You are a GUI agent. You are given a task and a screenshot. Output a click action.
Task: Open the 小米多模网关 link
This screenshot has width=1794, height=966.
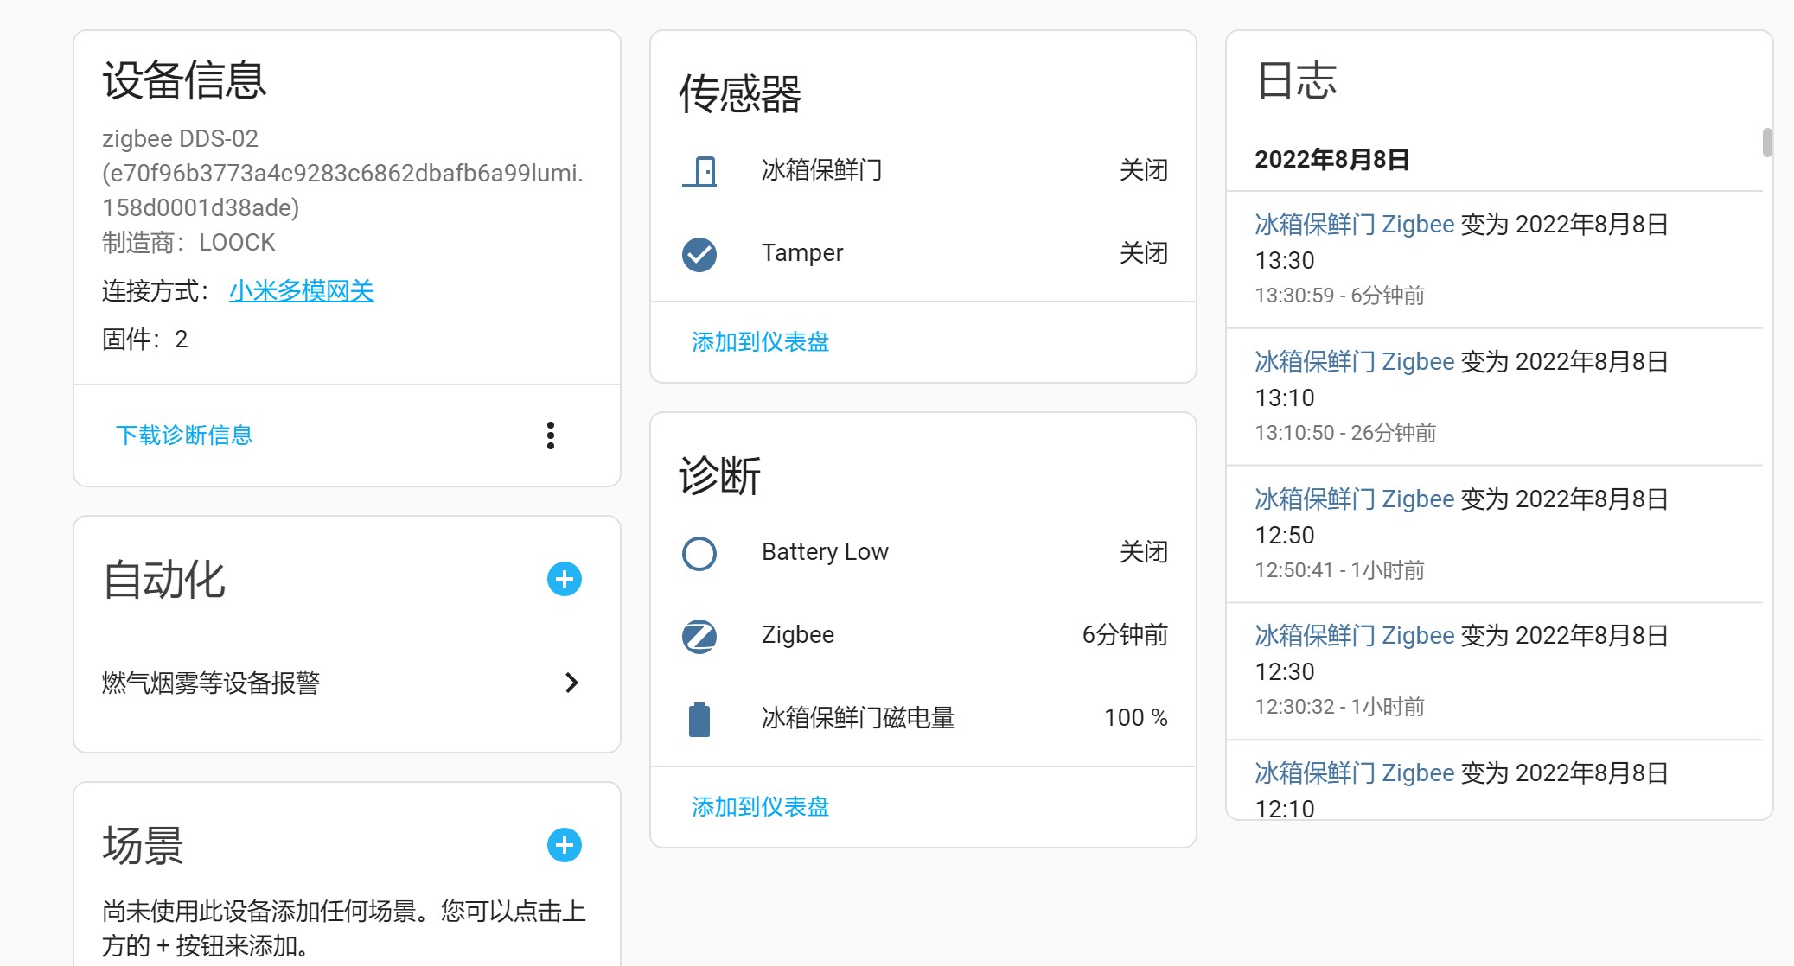301,291
